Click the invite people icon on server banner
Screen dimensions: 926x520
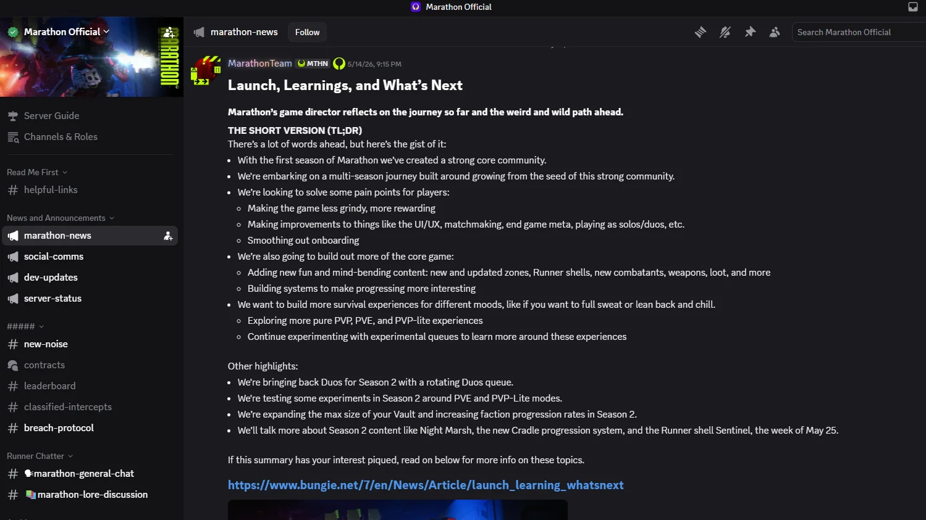click(169, 32)
